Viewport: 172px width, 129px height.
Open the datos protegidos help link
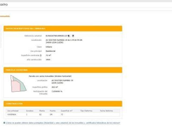tap(63, 123)
